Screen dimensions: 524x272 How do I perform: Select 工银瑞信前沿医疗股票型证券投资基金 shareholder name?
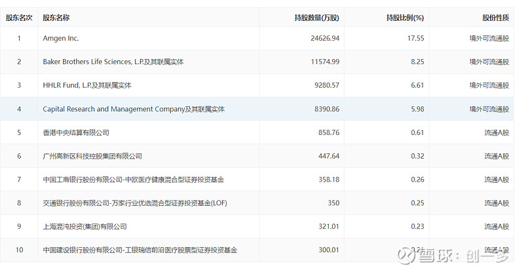pos(140,250)
